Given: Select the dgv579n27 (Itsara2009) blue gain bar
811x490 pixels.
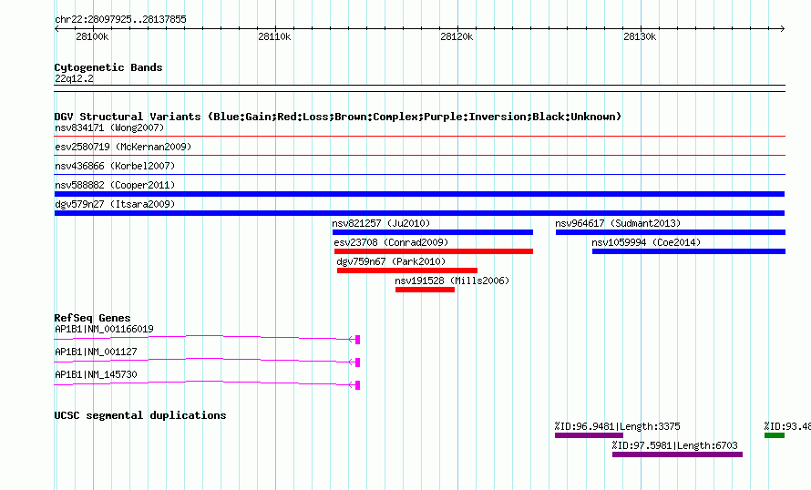Looking at the screenshot, I should coord(419,213).
